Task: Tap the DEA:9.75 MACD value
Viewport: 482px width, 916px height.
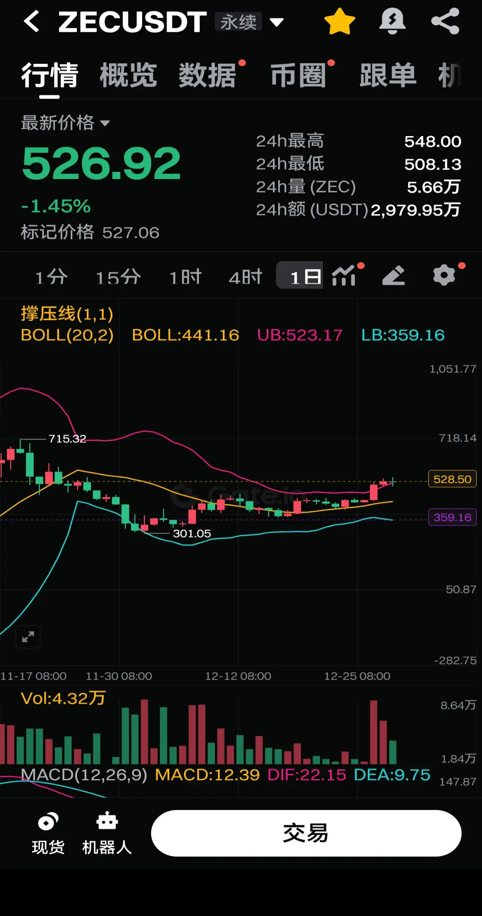Action: coord(392,775)
